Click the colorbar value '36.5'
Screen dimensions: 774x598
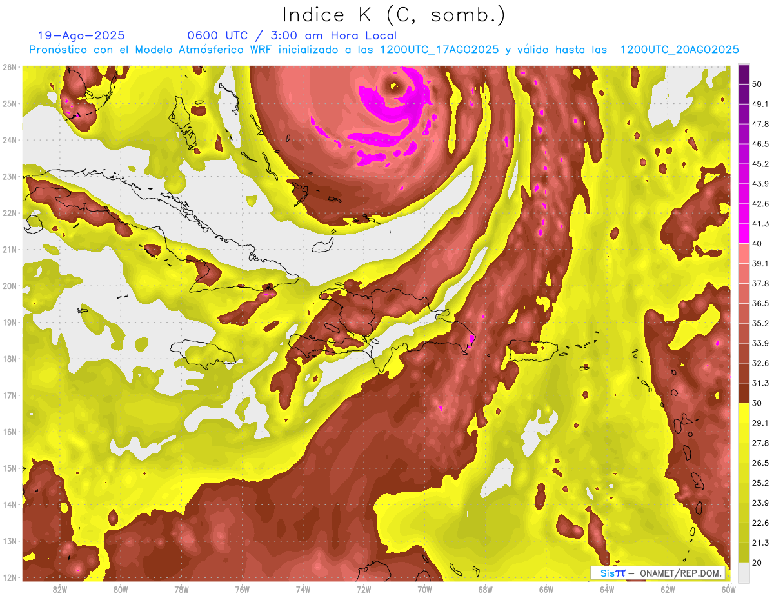point(760,303)
